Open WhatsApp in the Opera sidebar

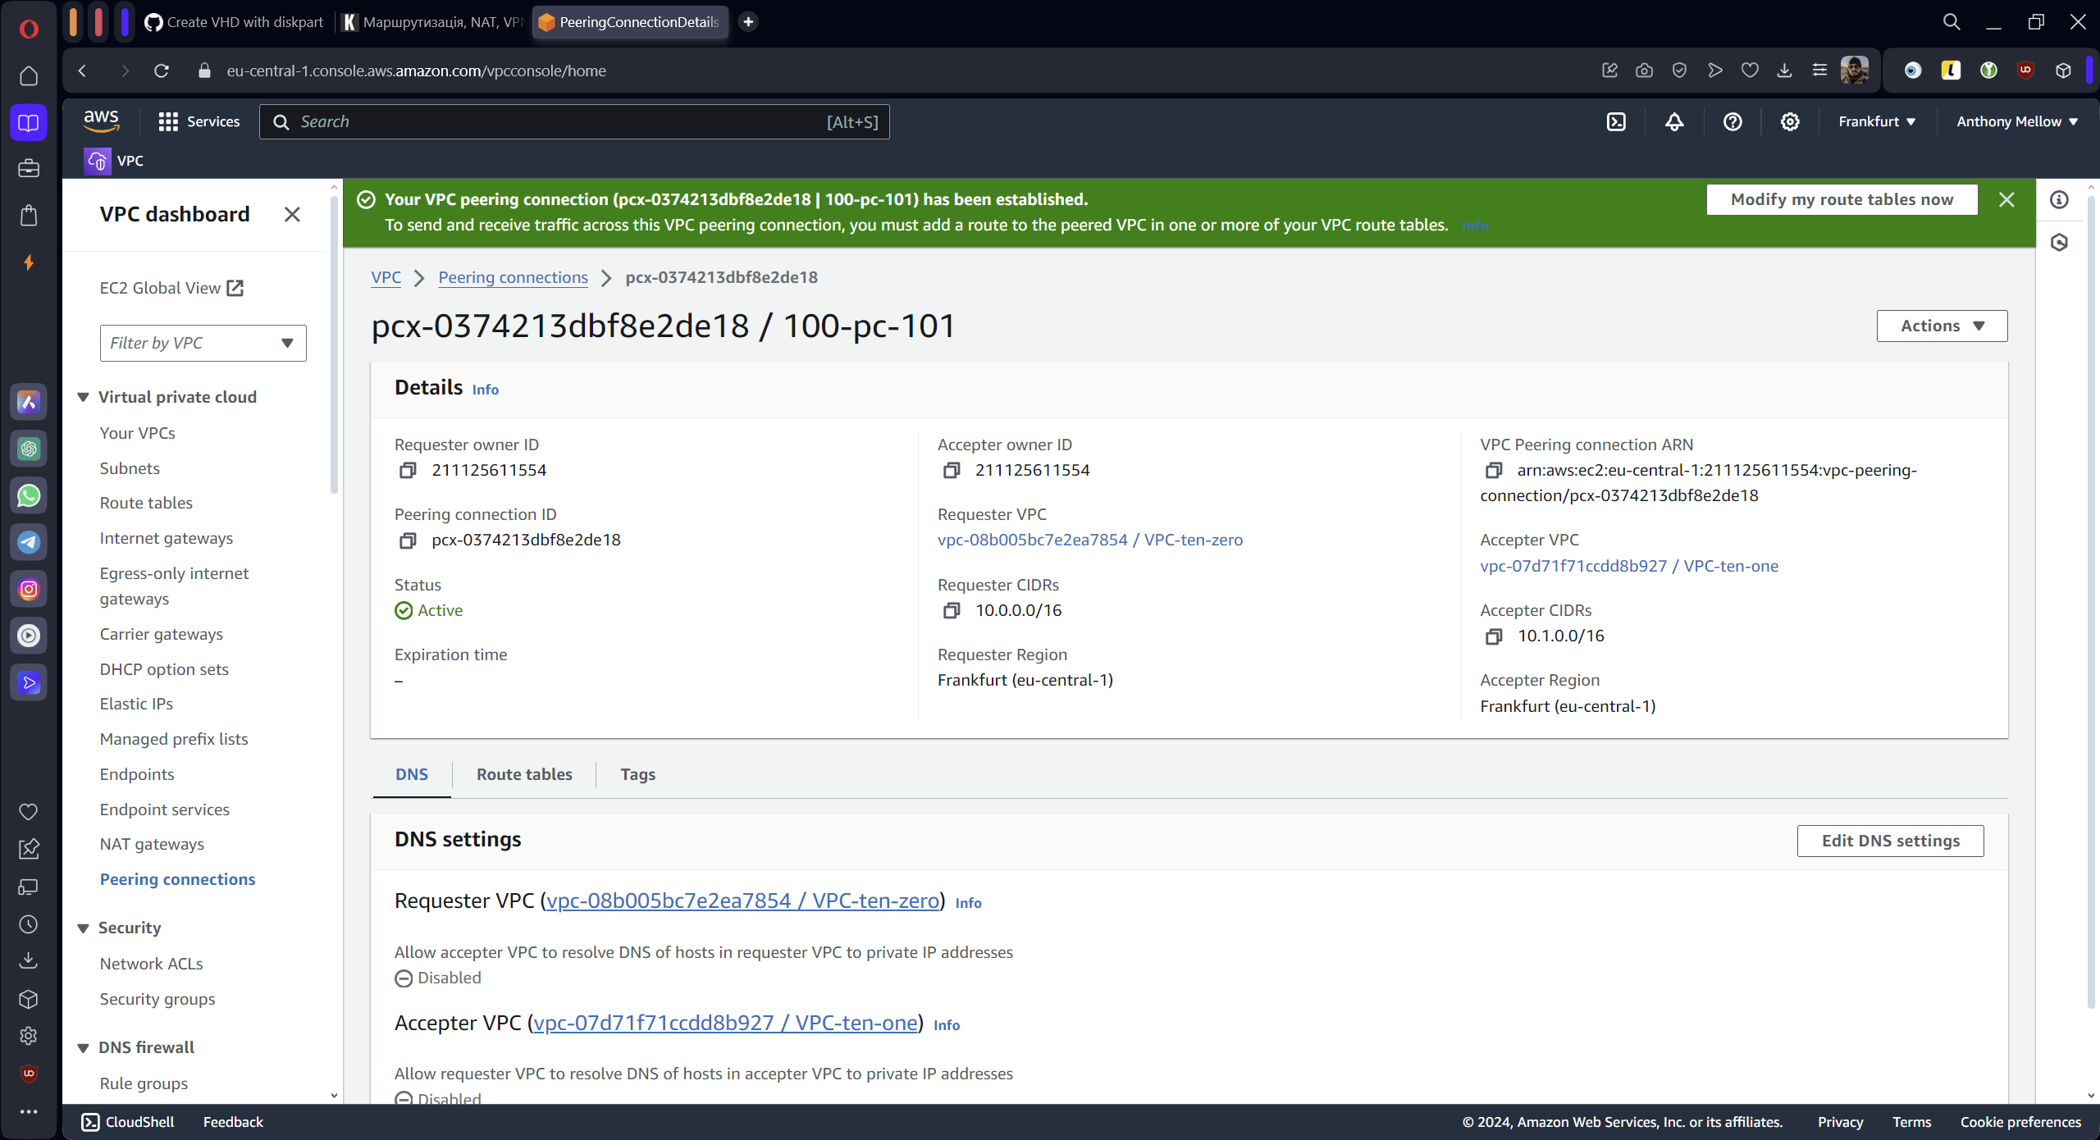[29, 495]
